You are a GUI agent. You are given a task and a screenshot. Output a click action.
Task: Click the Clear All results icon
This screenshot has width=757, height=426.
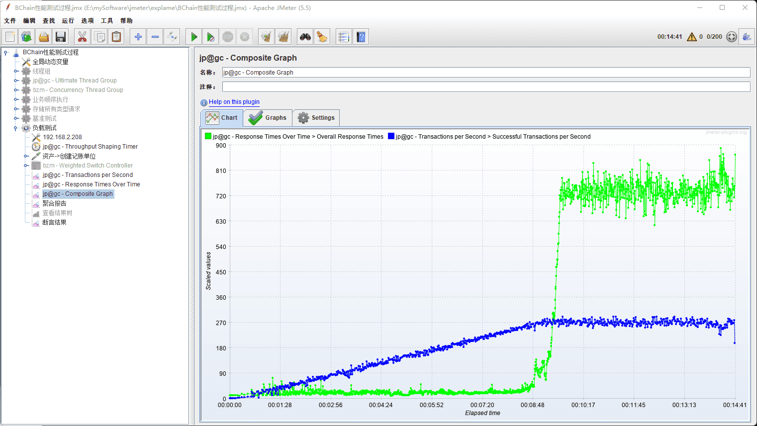coord(284,37)
